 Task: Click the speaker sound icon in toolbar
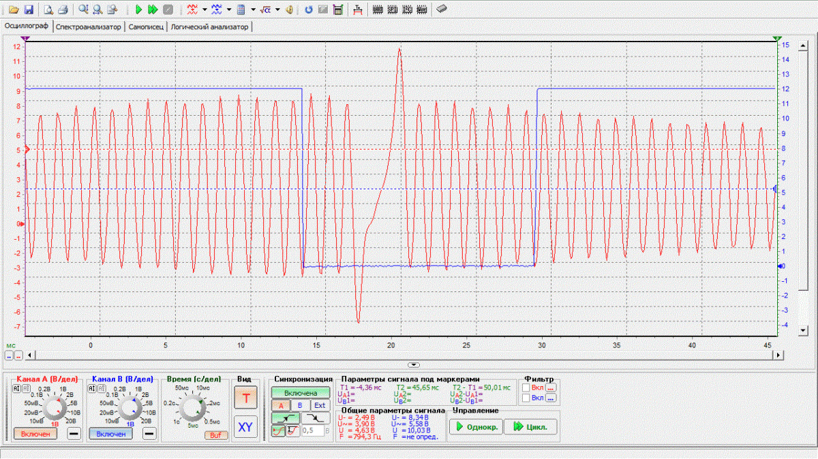[x=290, y=10]
